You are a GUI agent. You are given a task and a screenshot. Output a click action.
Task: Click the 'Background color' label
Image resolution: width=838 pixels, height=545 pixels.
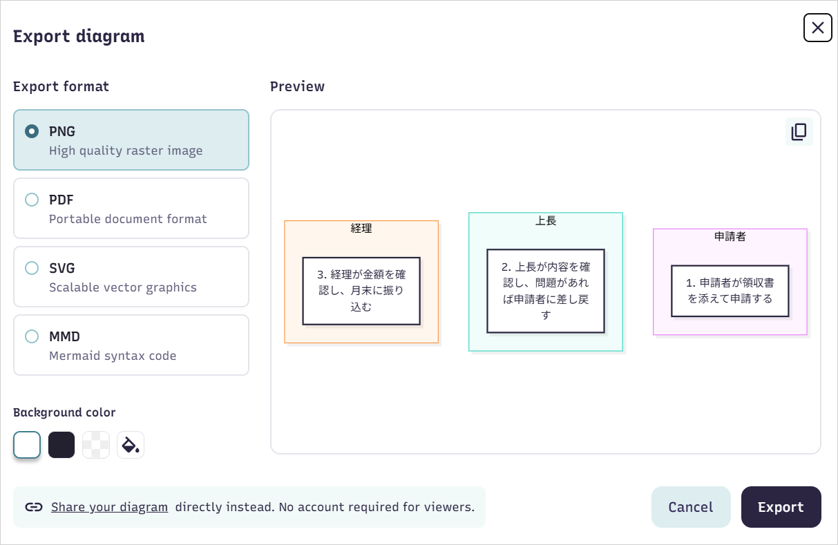click(x=64, y=412)
